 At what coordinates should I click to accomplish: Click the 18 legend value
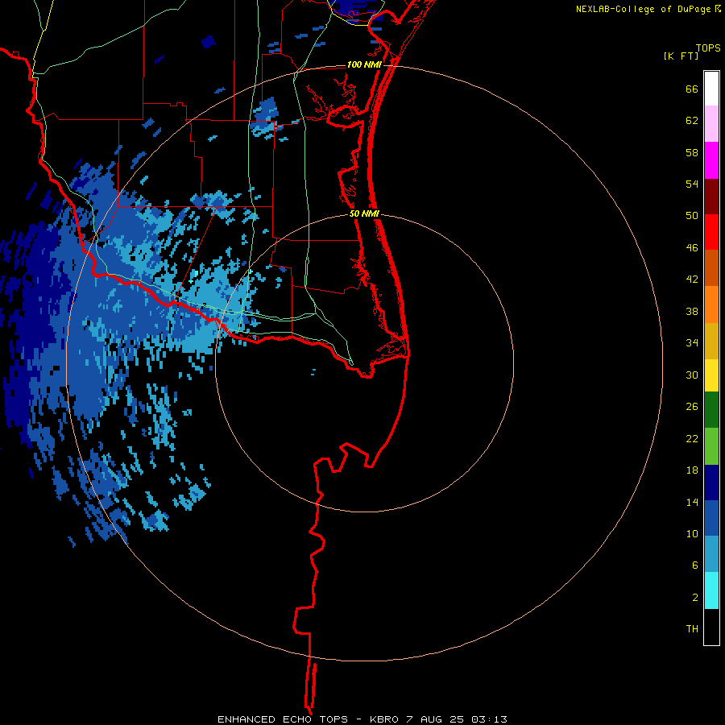click(692, 470)
